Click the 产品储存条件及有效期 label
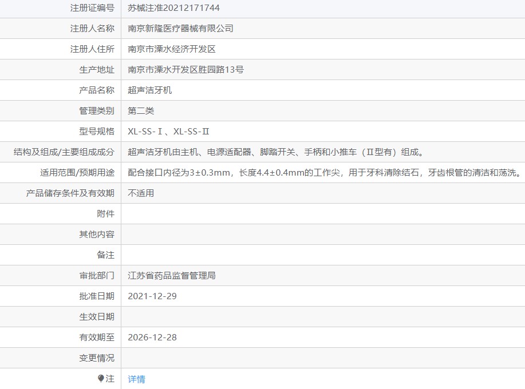This screenshot has height=389, width=525. tap(70, 193)
